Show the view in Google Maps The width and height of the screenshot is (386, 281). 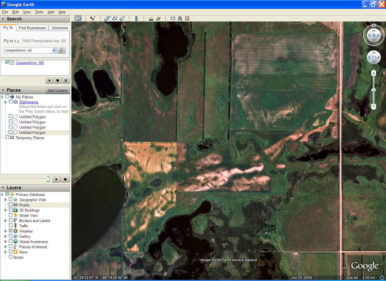[x=187, y=18]
